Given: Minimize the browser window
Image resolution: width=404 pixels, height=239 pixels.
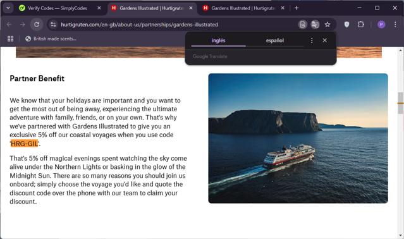Looking at the screenshot, I should point(359,8).
